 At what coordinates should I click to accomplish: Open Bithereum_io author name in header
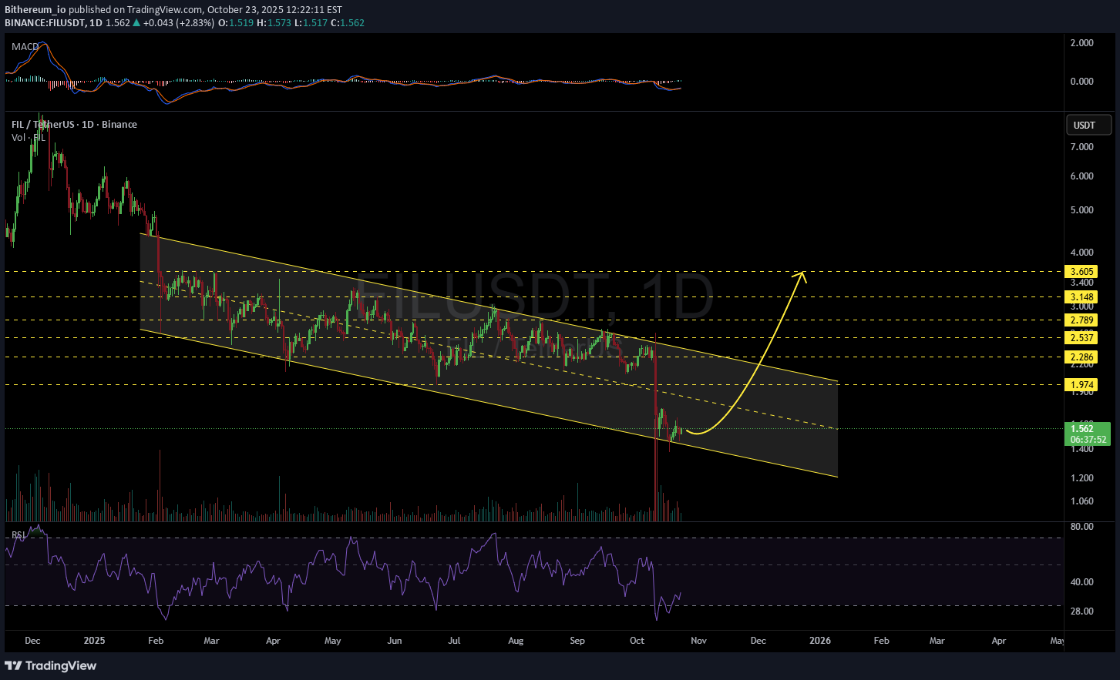35,9
